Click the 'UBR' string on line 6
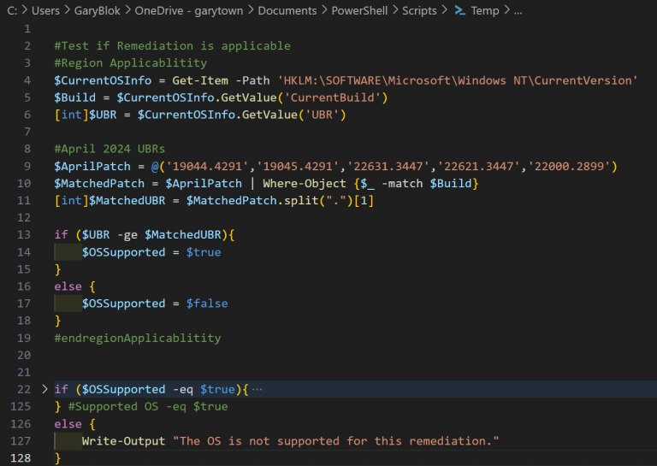Screen dimensions: 657x466 coord(323,115)
